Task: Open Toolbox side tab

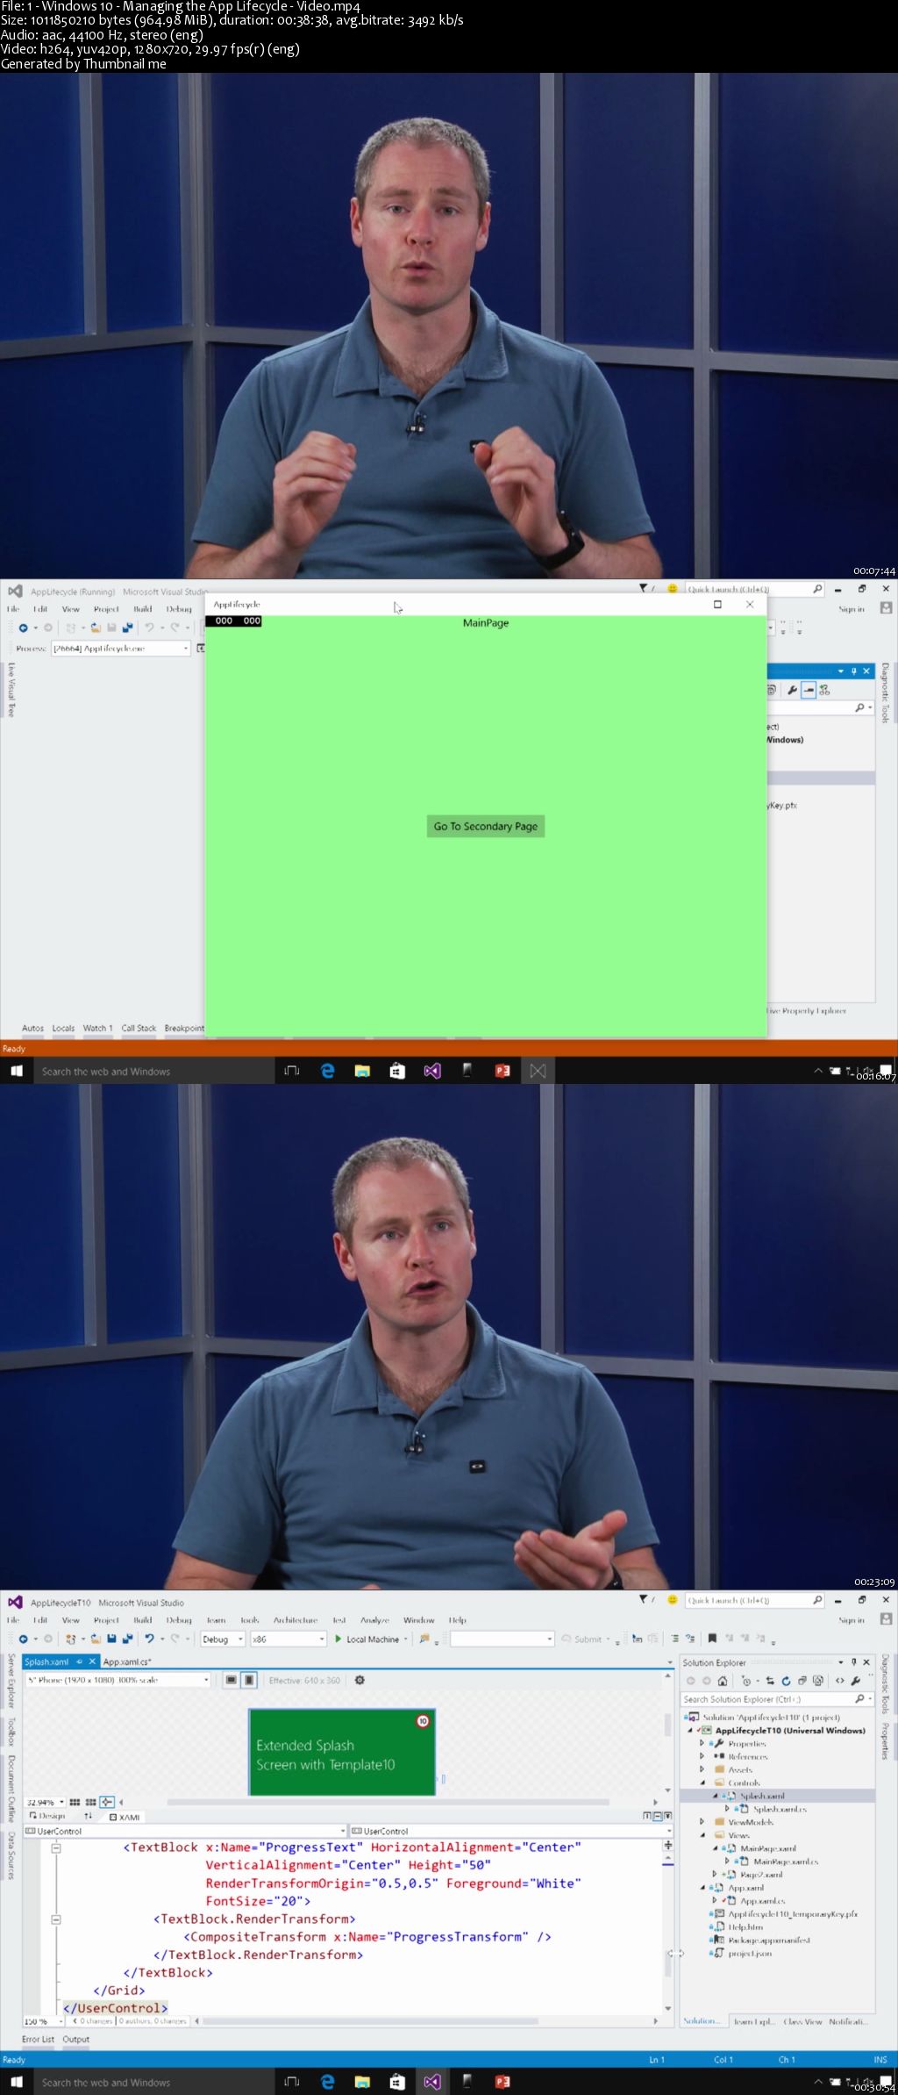Action: pos(11,1733)
